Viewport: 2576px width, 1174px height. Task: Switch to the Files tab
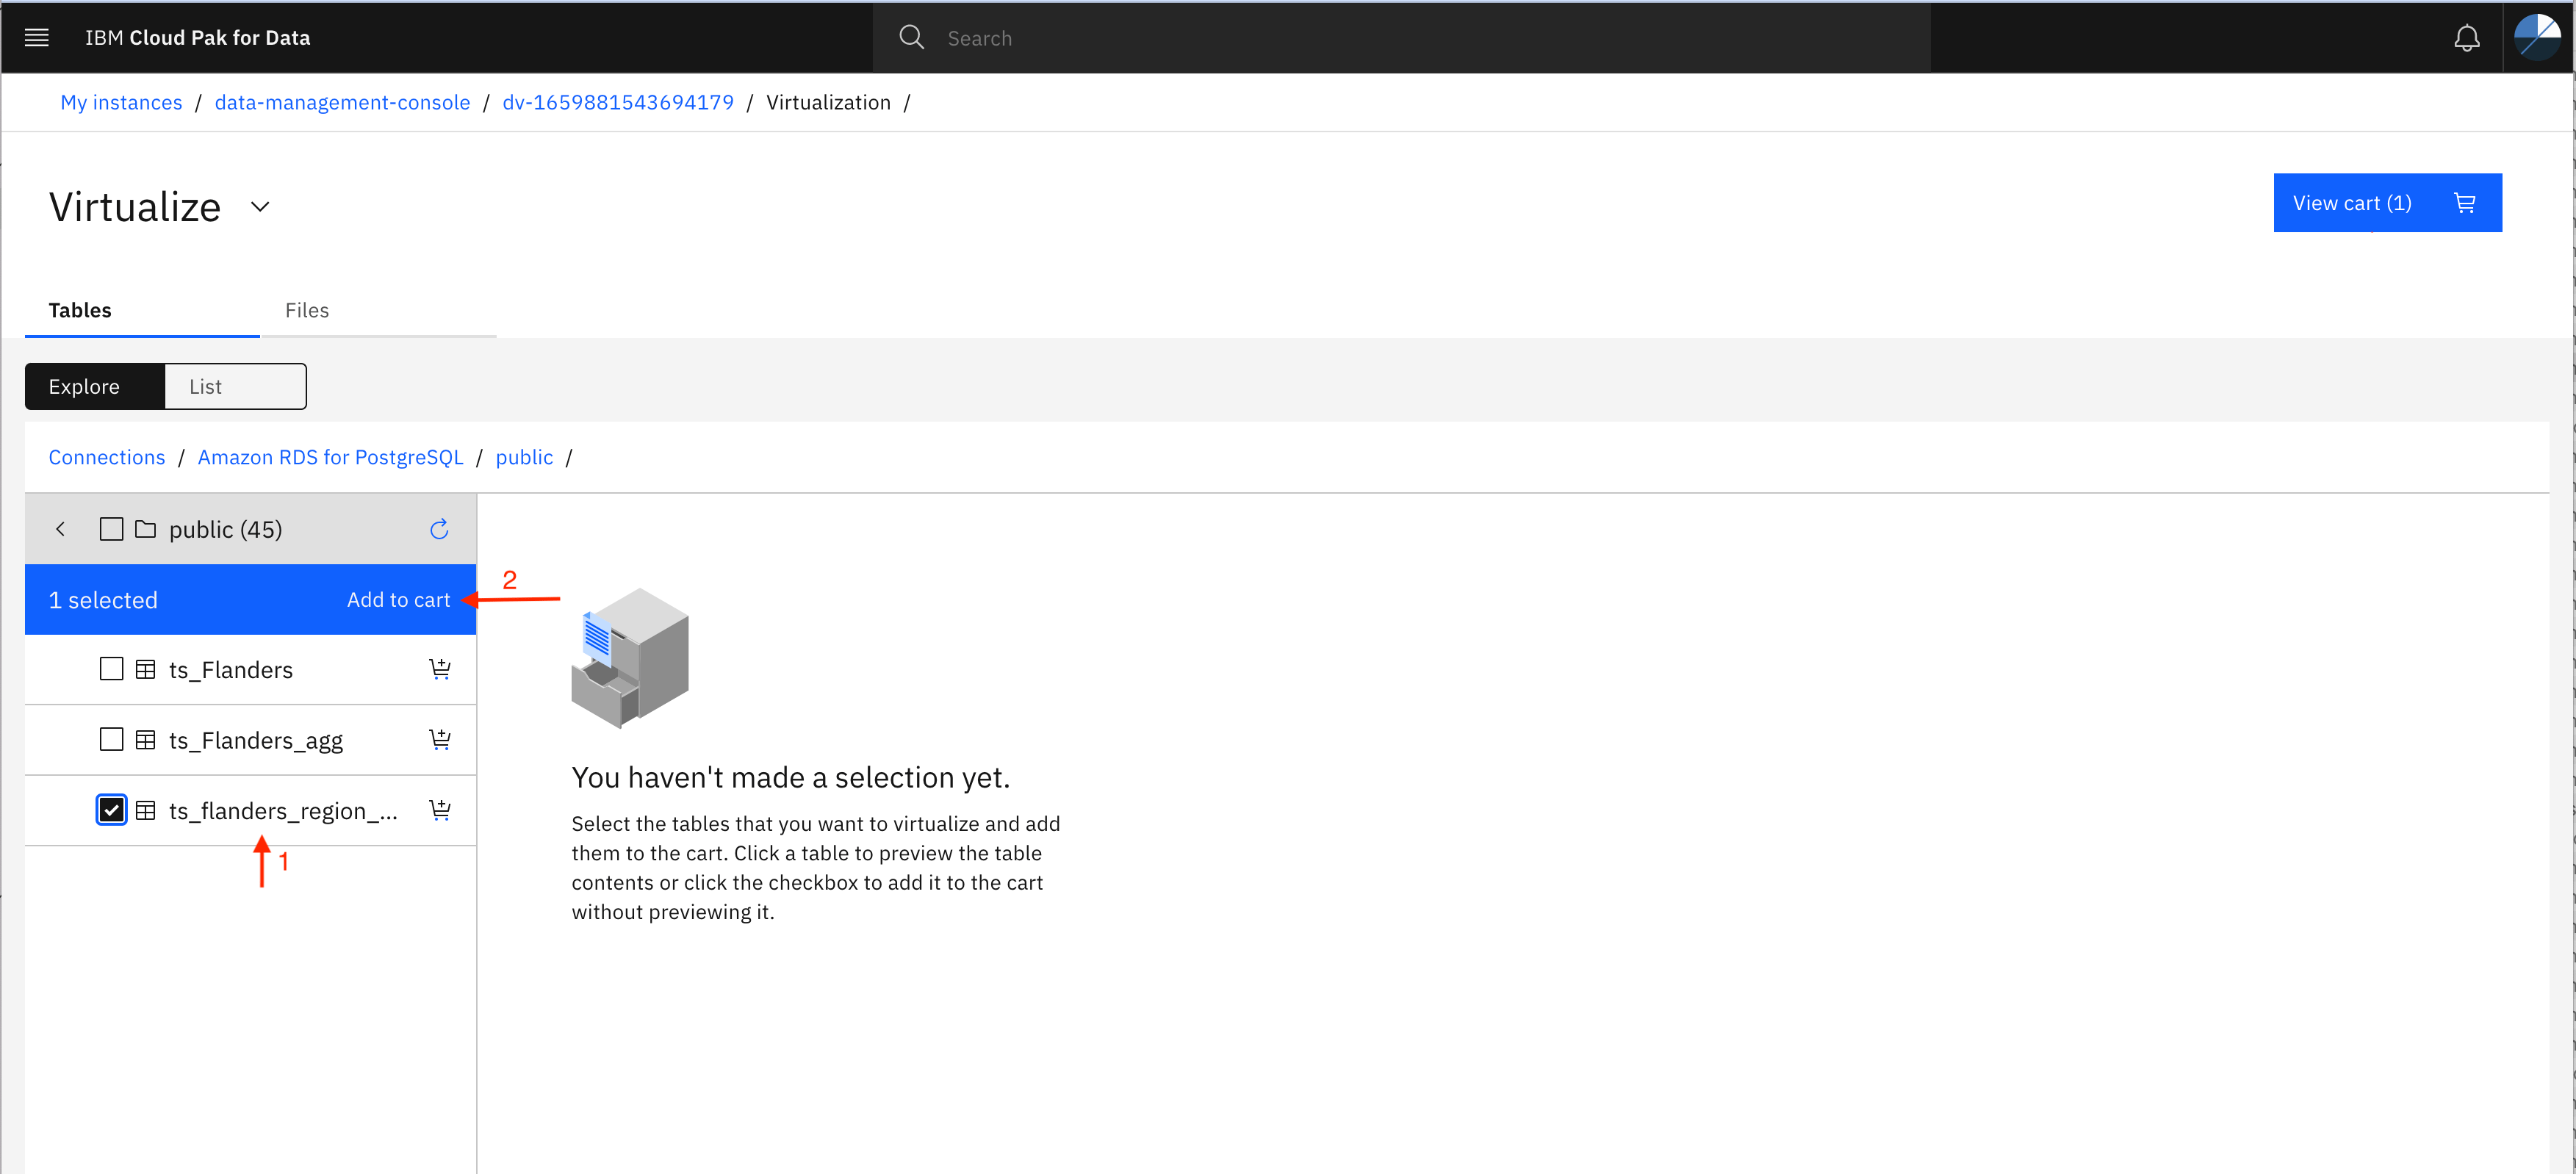coord(307,310)
